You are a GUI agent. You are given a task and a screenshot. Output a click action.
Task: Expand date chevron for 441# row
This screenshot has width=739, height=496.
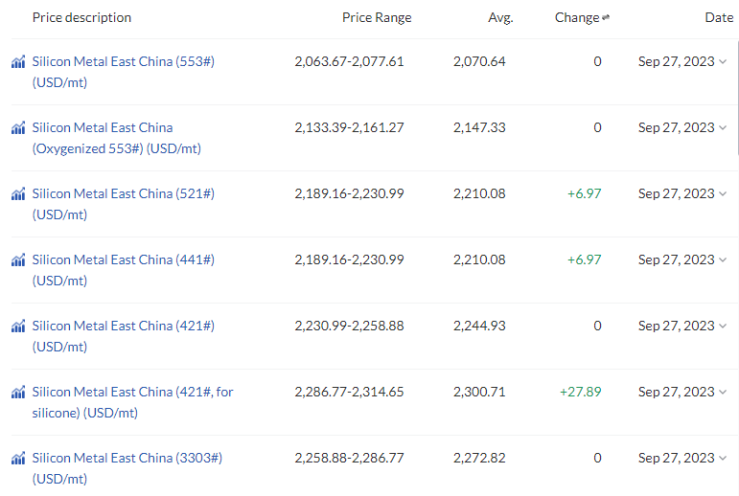point(723,259)
